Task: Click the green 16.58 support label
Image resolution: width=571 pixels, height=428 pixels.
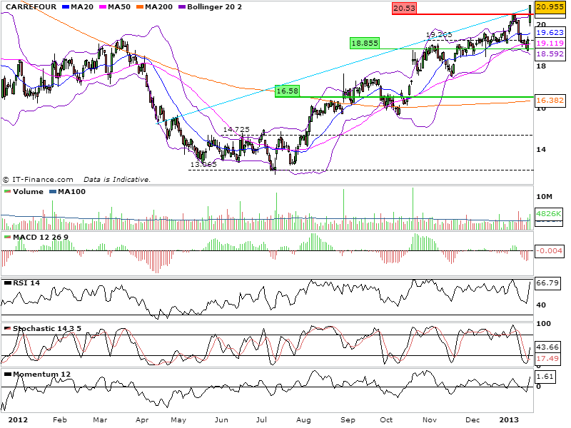Action: pos(287,91)
